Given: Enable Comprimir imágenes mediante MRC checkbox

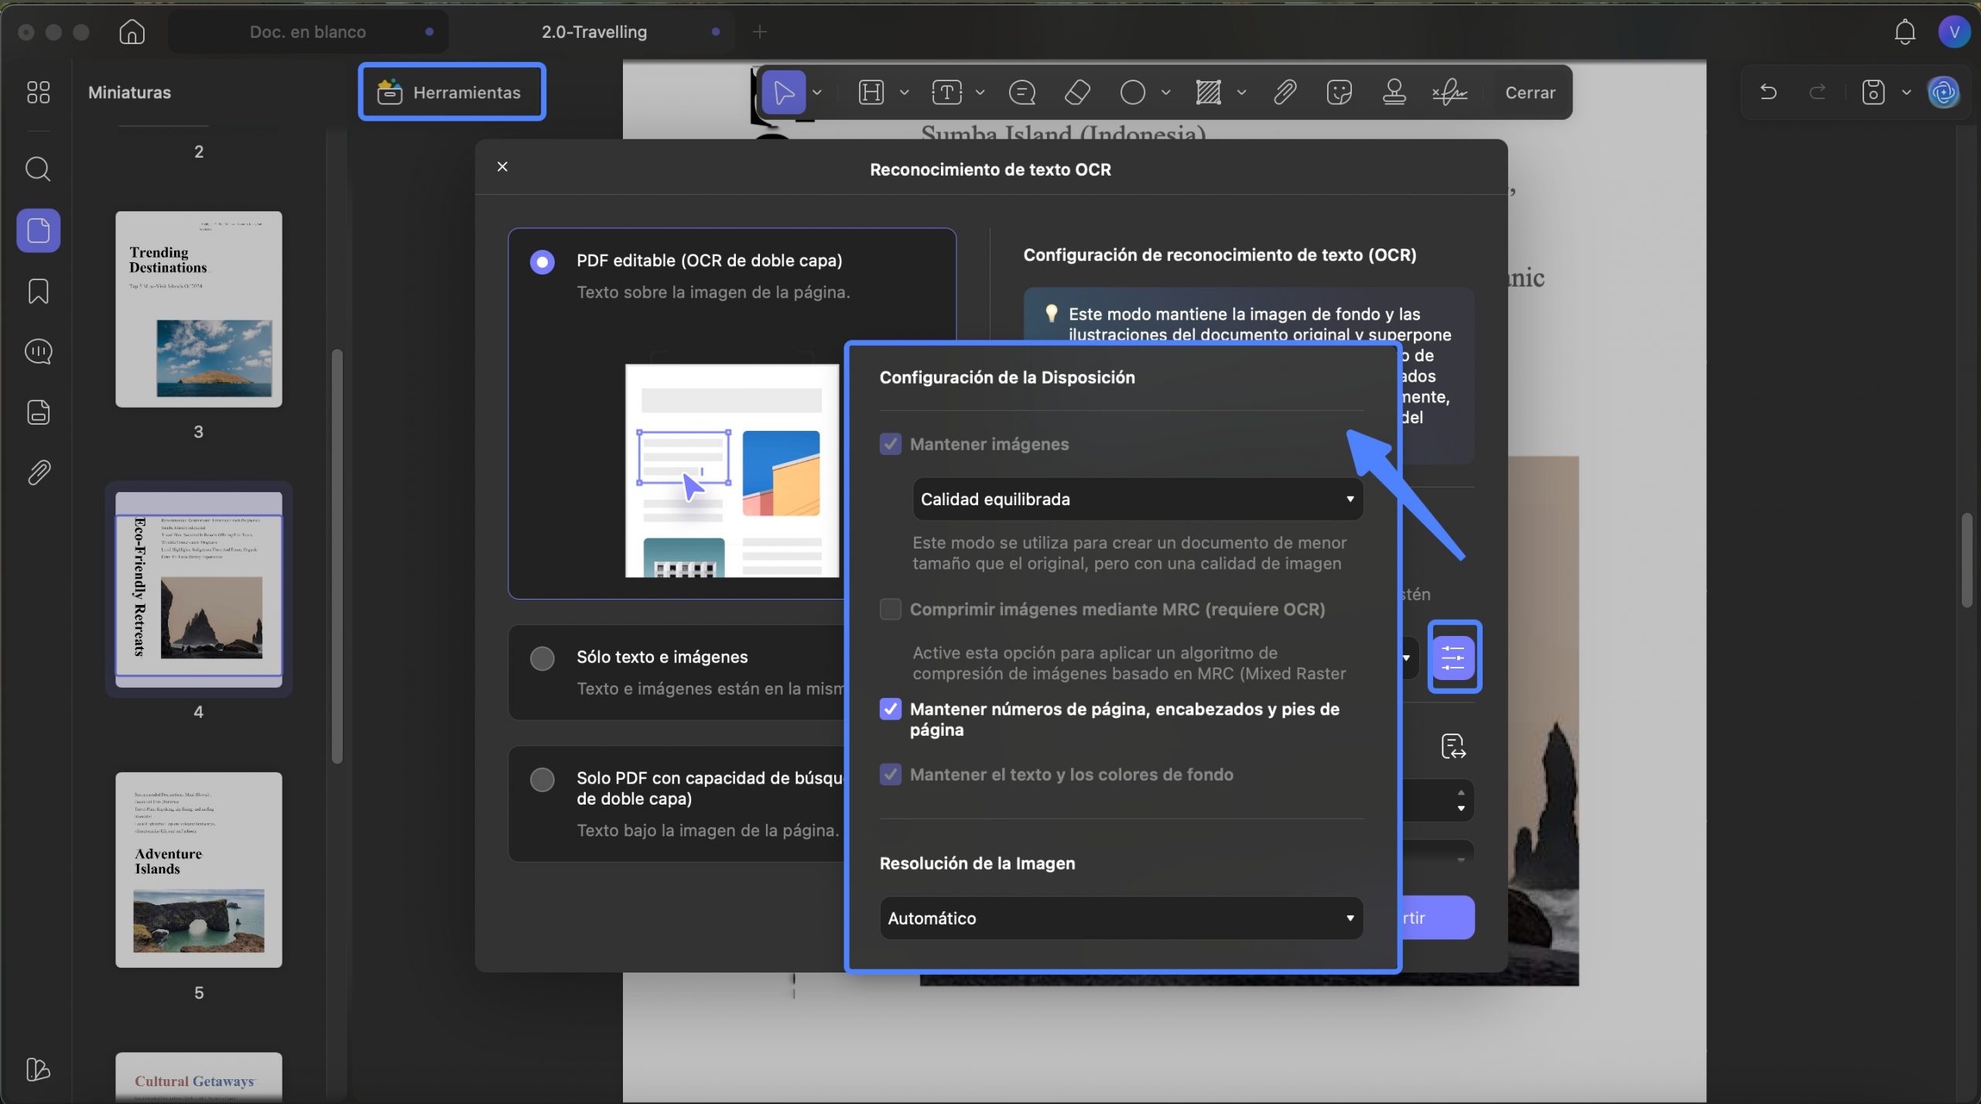Looking at the screenshot, I should tap(890, 609).
